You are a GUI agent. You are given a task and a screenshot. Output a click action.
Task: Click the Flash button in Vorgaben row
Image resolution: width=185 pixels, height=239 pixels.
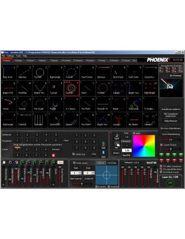(x=66, y=140)
